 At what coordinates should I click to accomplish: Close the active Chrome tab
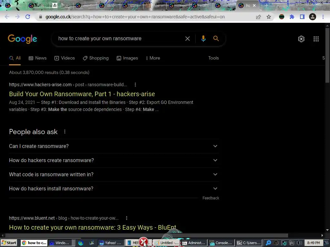[254, 5]
